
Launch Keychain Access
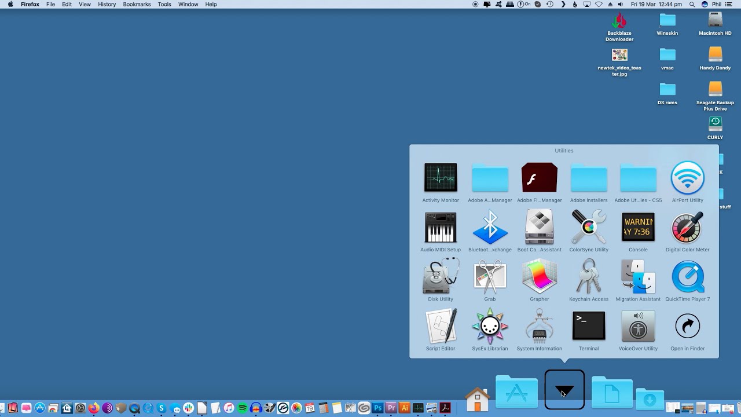[x=589, y=276]
